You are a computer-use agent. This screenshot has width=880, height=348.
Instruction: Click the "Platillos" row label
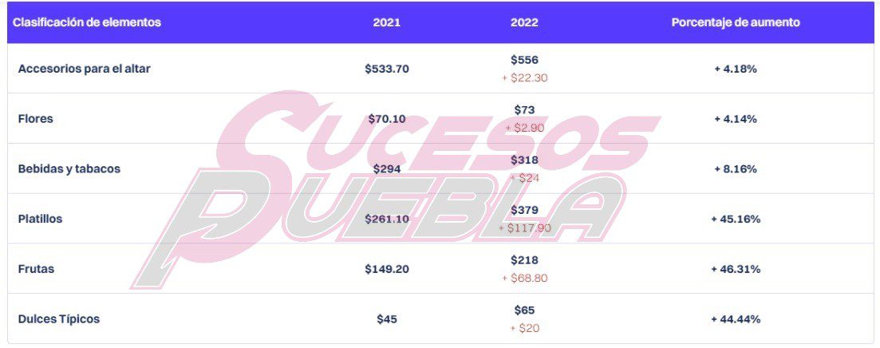tap(41, 219)
